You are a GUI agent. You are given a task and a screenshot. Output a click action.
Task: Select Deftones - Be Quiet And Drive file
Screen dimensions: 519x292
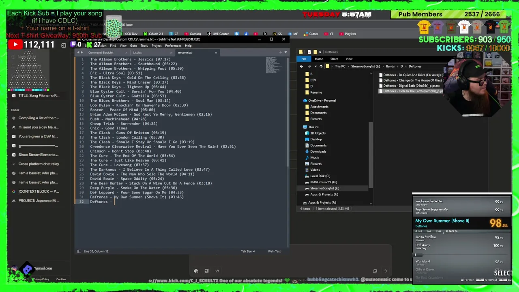click(x=411, y=75)
